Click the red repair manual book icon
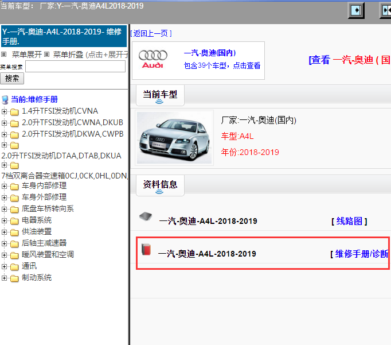This screenshot has height=345, width=391. [146, 249]
